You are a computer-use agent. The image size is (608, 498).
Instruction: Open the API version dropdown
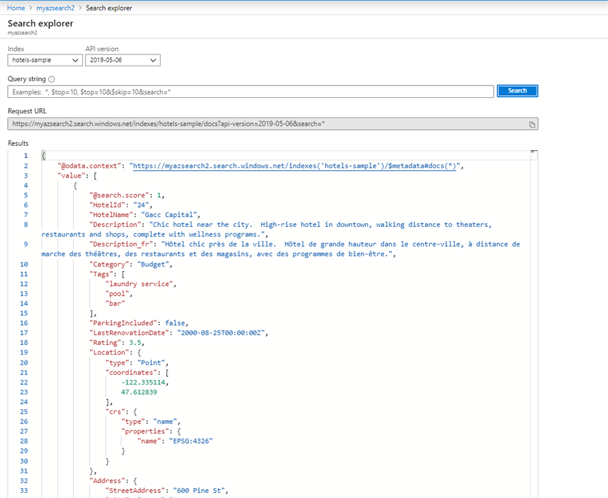coord(122,60)
